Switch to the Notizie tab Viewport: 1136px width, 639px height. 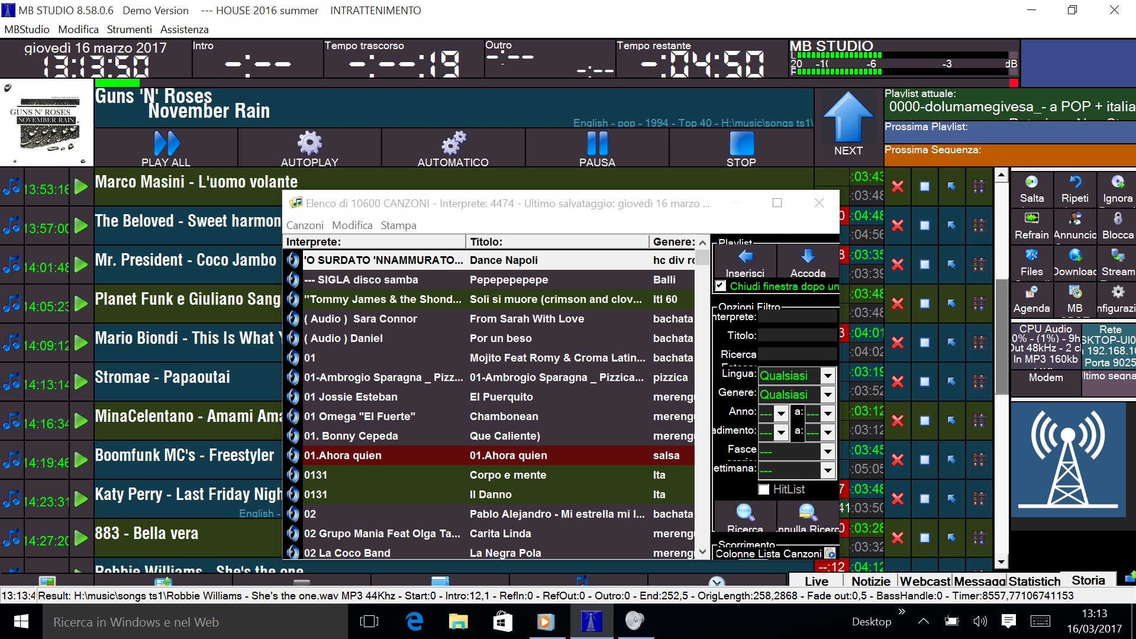870,581
